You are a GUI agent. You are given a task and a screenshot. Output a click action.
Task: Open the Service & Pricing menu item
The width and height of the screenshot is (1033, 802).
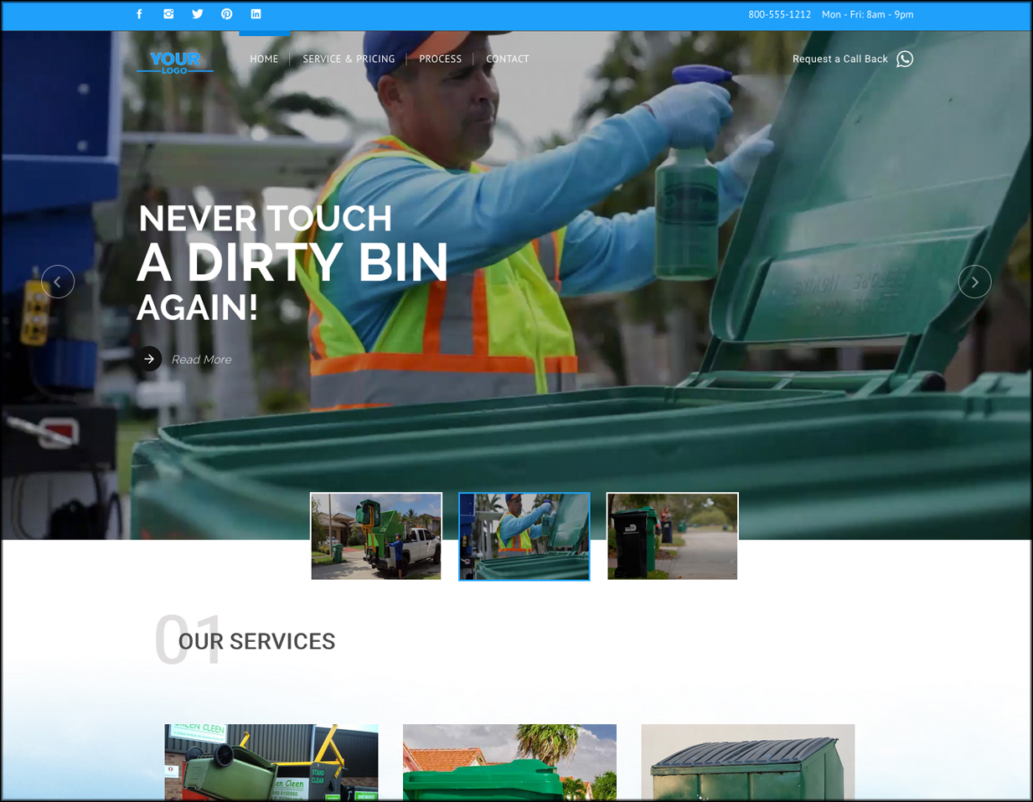[349, 59]
